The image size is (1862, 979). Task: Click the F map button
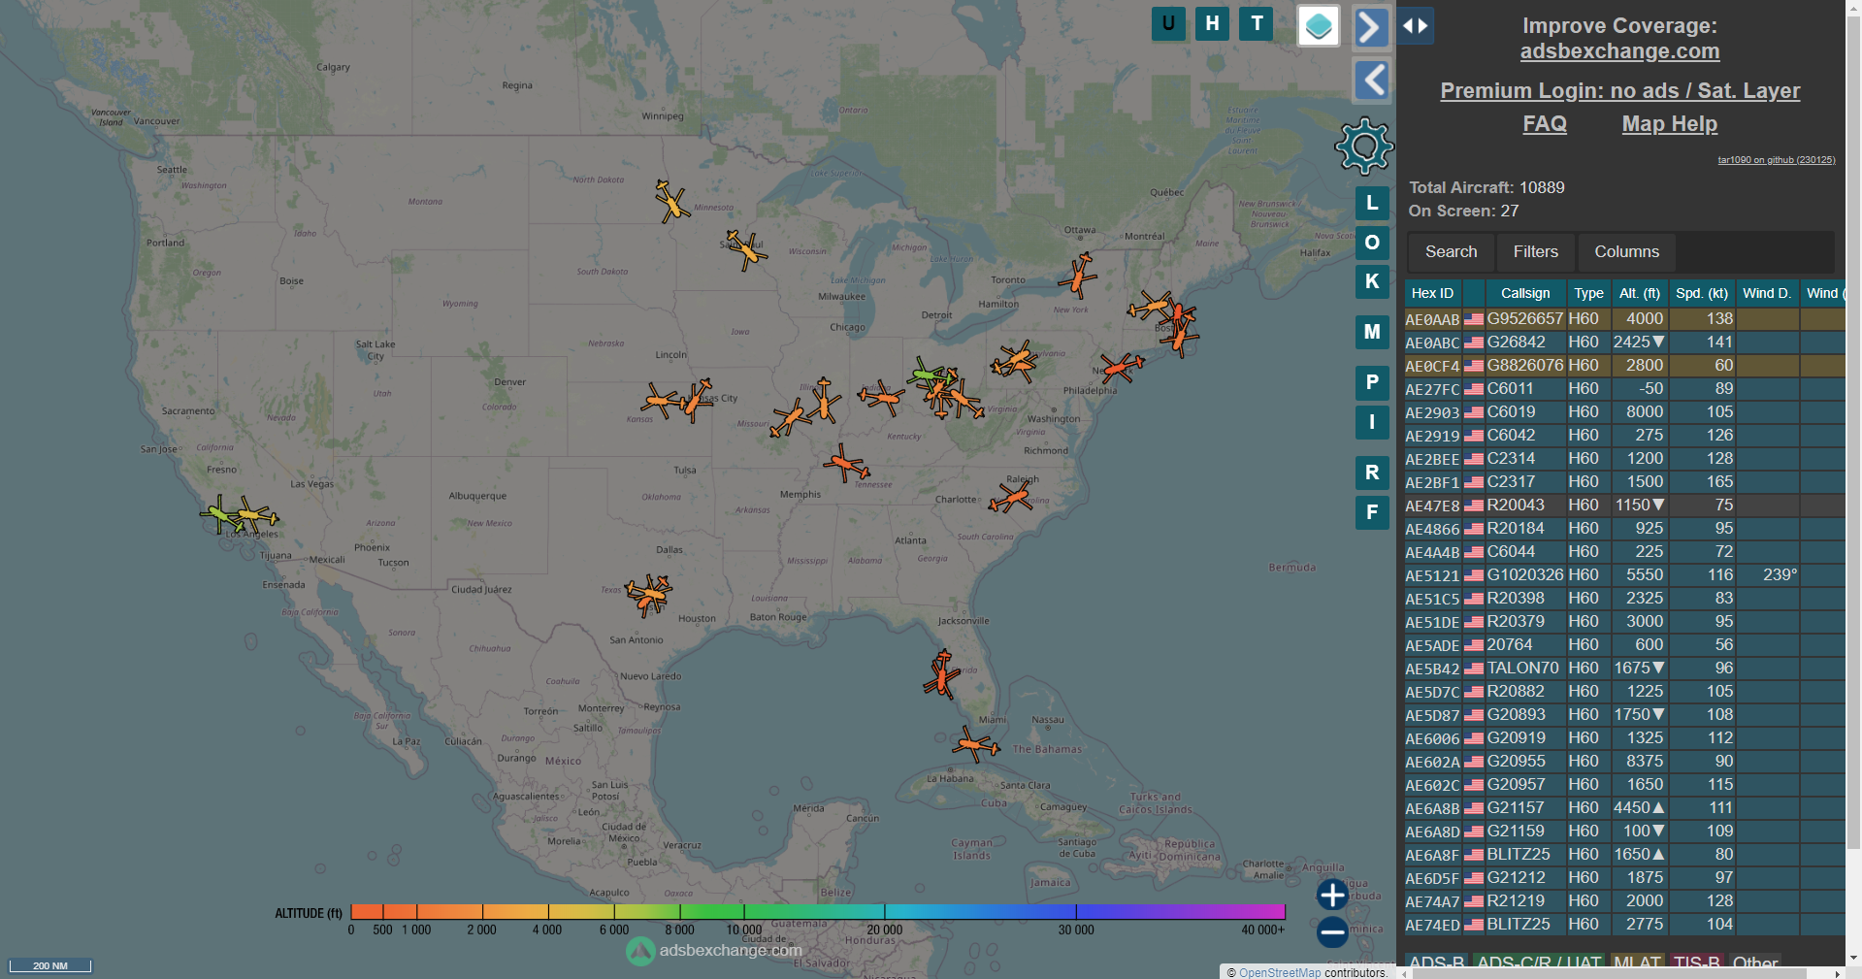(1372, 512)
